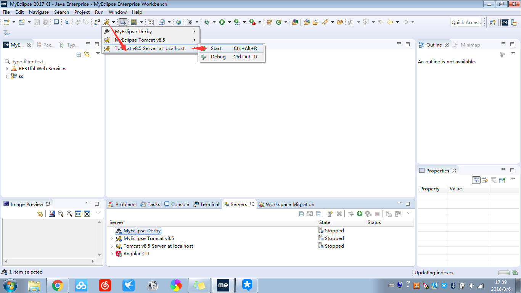This screenshot has width=521, height=293.
Task: Expand the Angular CLI server row
Action: (x=112, y=254)
